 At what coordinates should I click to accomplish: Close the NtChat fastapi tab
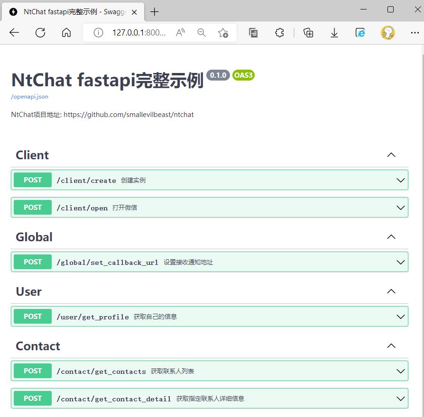pos(134,12)
